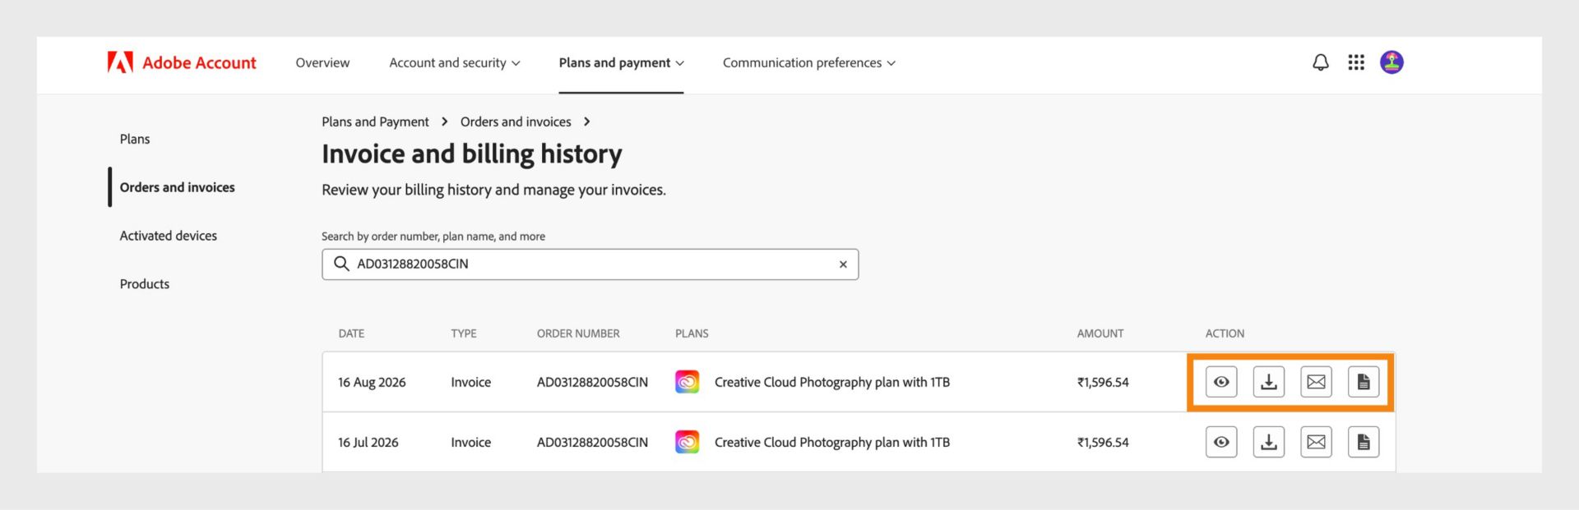Open document icon for 16 Jul 2026 invoice
This screenshot has height=510, width=1579.
pos(1364,442)
